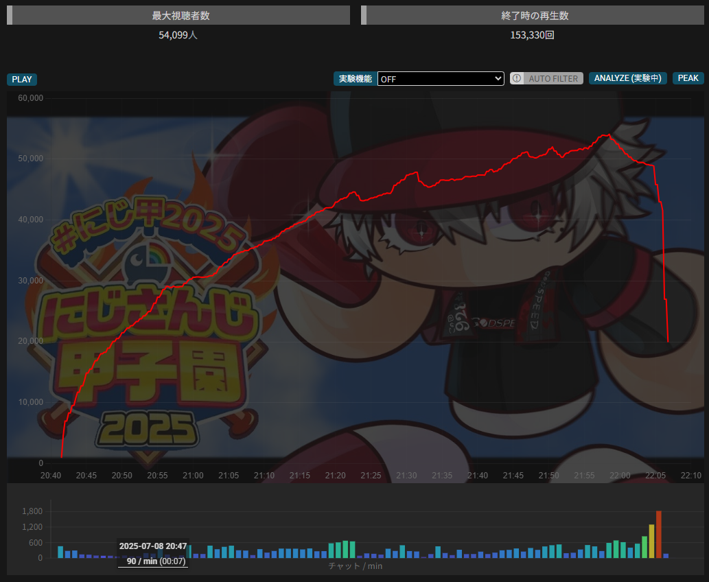Click the 153,330回 value
The height and width of the screenshot is (582, 709).
tap(532, 35)
